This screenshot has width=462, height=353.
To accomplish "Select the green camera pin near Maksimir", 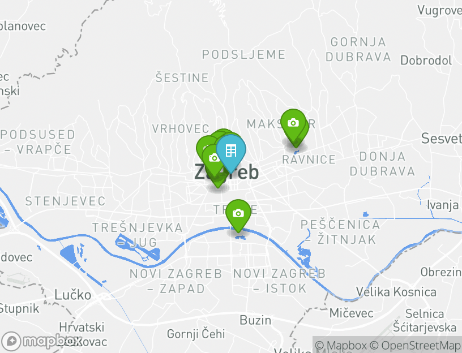I will coord(293,123).
